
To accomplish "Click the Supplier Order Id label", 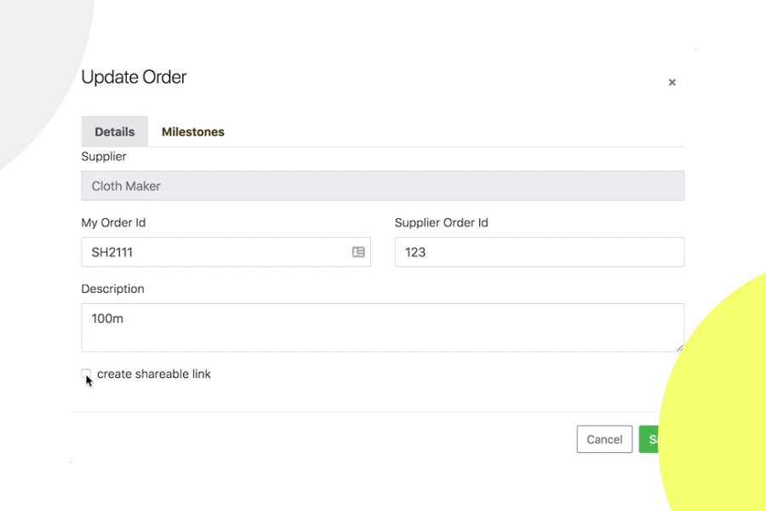I will [441, 223].
